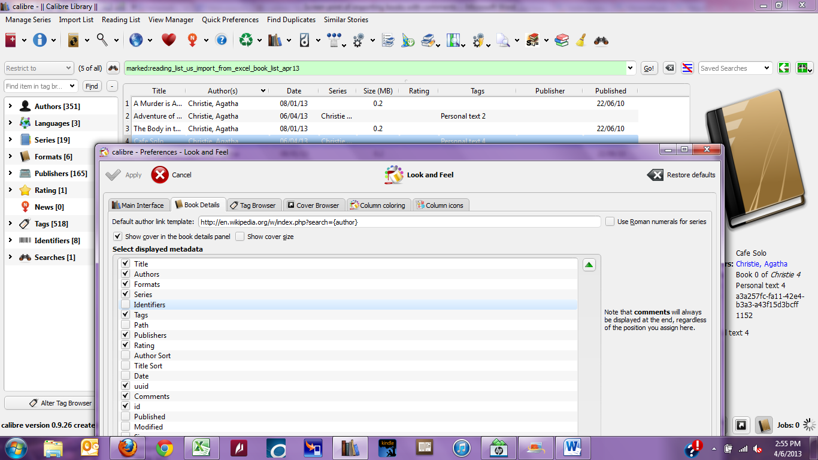
Task: Click the Windows Start button
Action: [16, 447]
